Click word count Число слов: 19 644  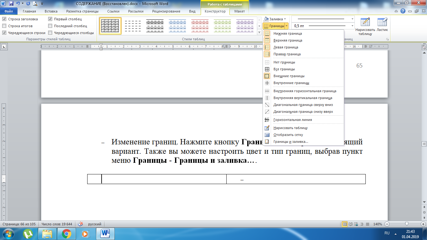click(57, 224)
